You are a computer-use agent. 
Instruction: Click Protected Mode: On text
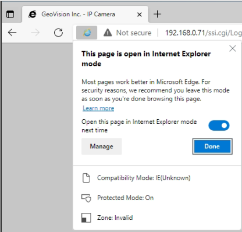125,198
